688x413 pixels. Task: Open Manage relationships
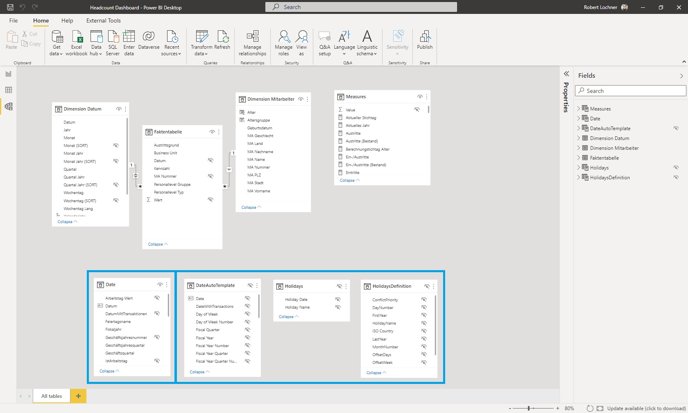coord(252,43)
